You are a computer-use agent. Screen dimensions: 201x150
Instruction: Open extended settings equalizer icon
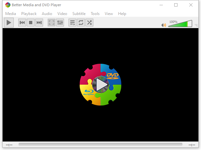60,23
